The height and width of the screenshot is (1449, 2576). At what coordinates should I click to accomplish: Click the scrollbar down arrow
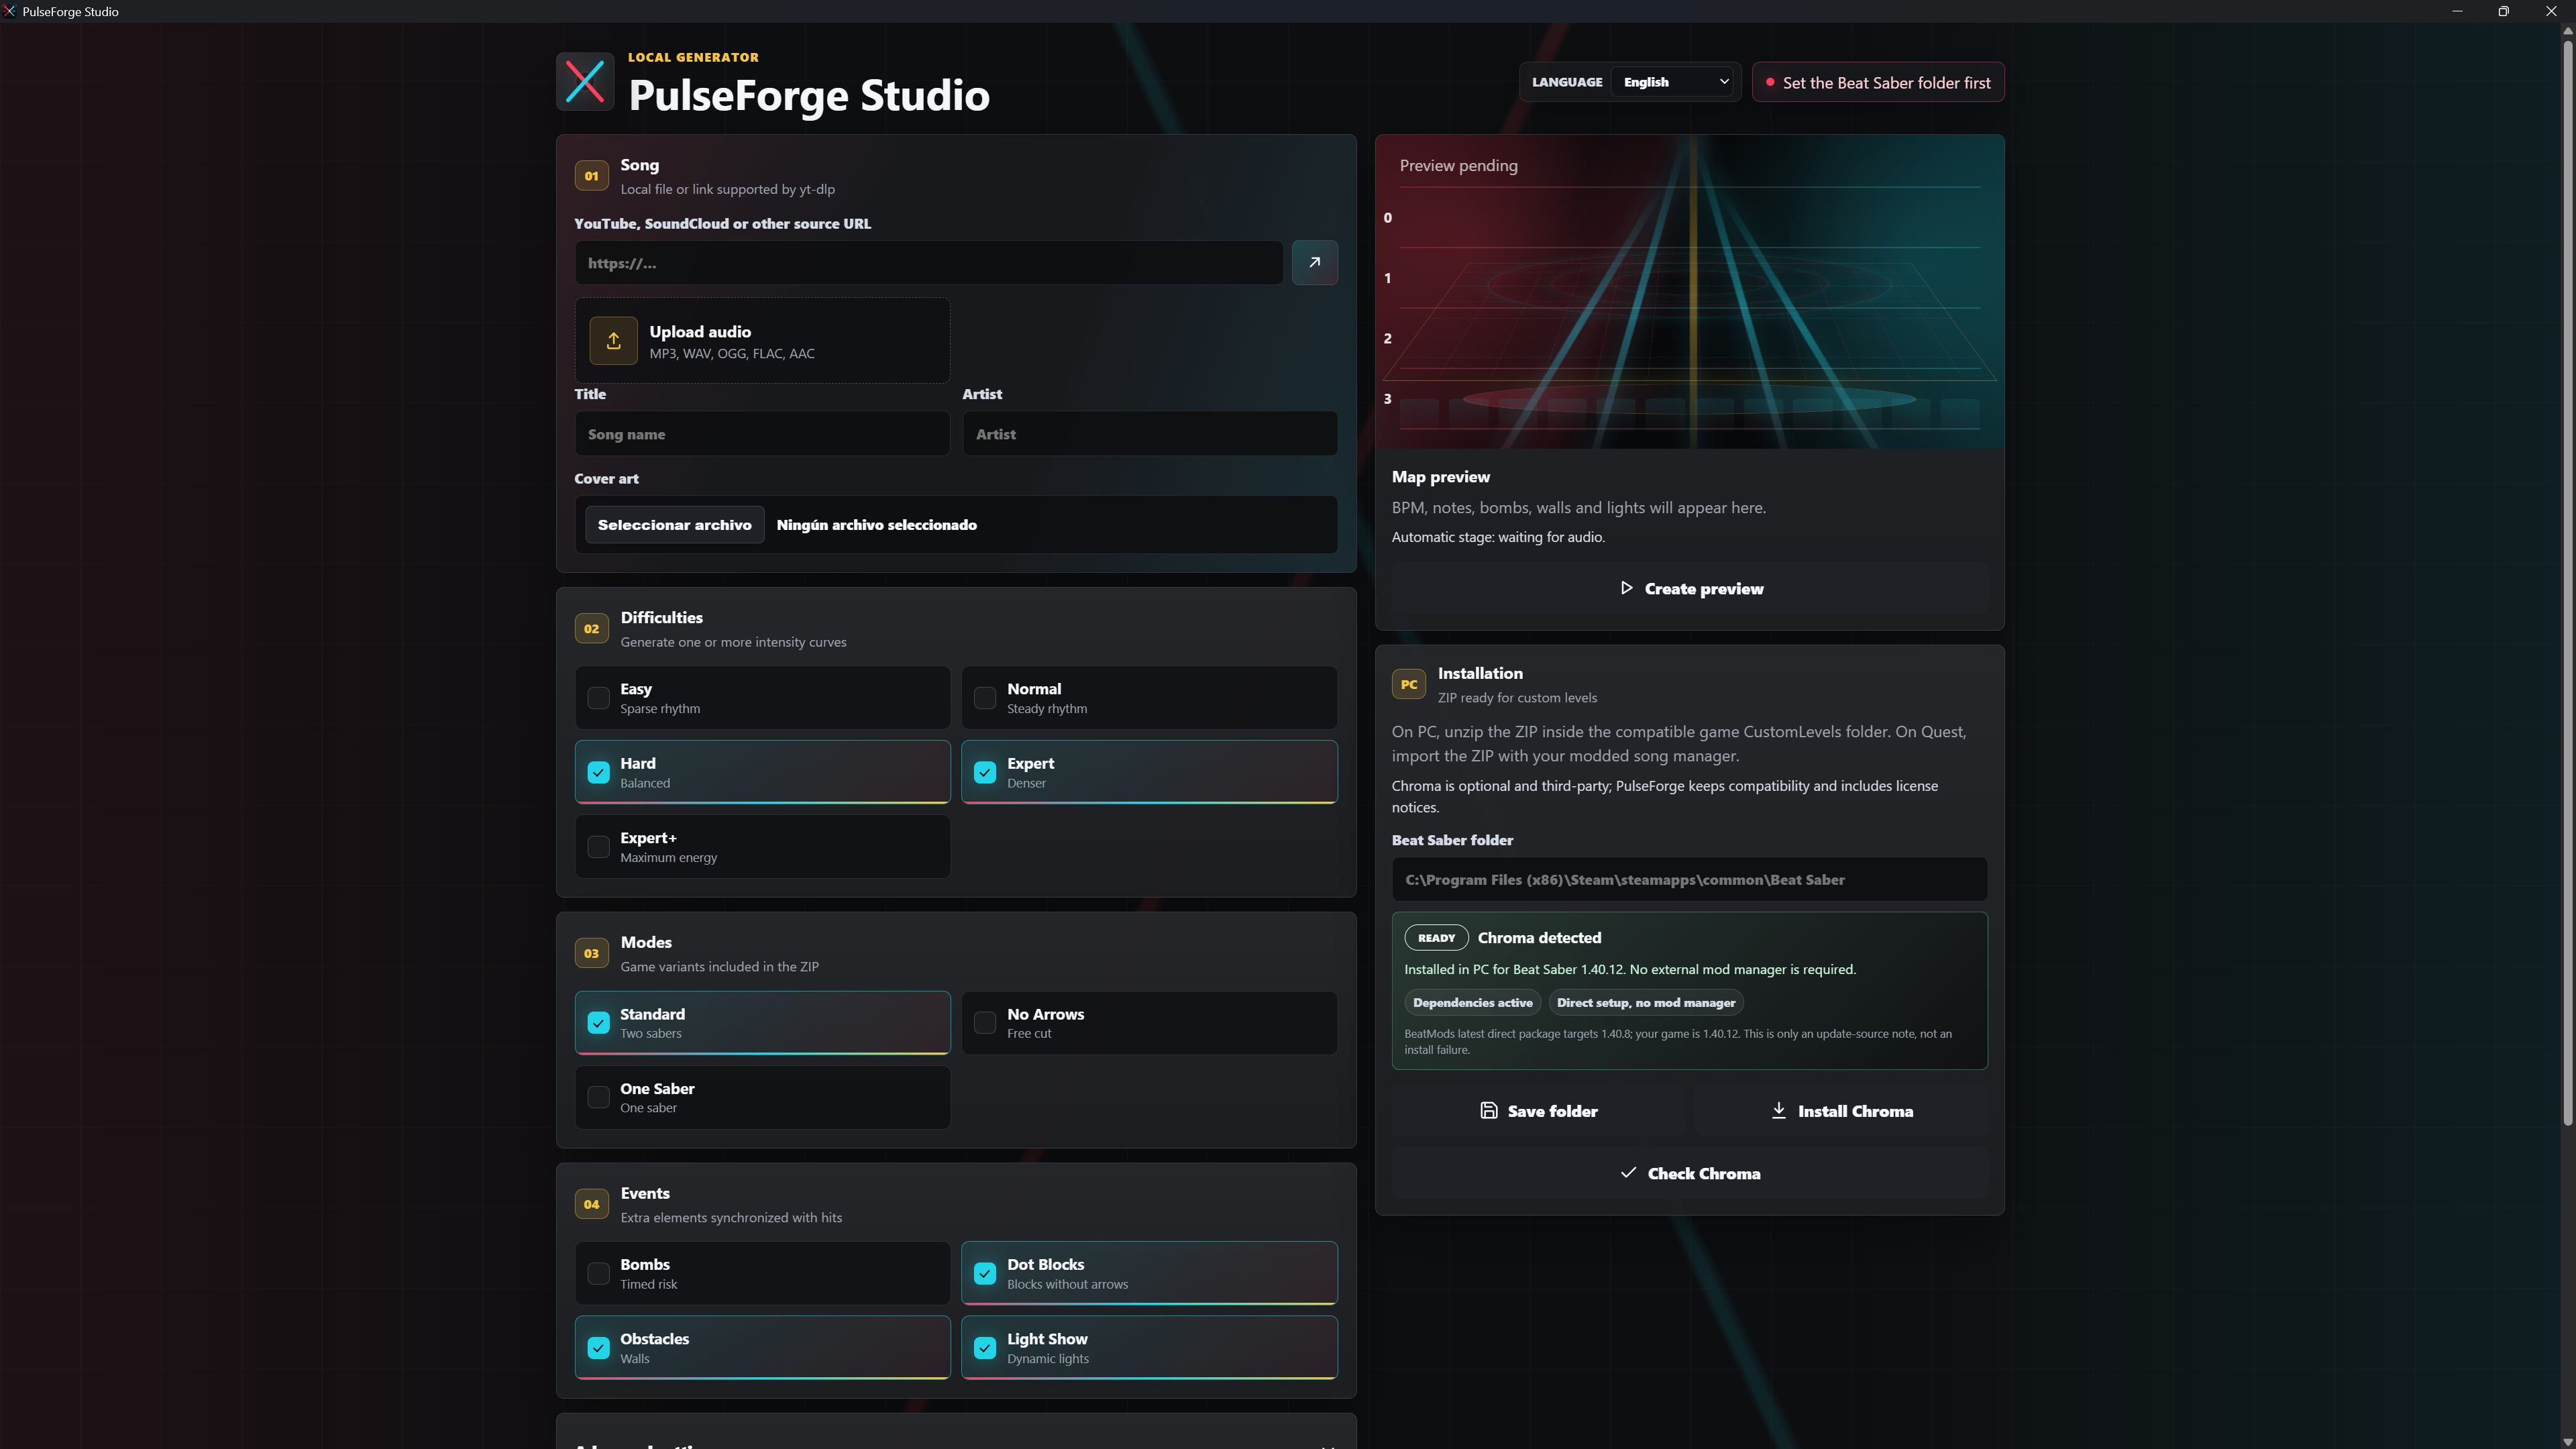pos(2567,1441)
